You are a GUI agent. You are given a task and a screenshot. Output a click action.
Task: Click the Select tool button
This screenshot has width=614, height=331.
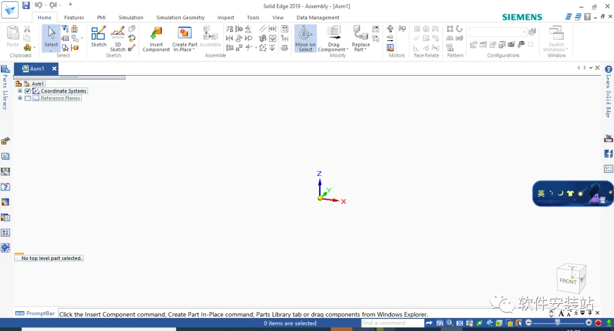pyautogui.click(x=51, y=38)
